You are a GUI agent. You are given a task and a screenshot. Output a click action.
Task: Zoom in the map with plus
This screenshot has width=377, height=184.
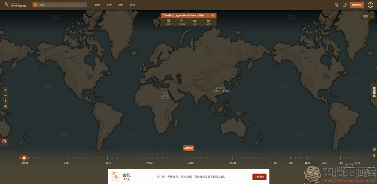click(x=5, y=90)
